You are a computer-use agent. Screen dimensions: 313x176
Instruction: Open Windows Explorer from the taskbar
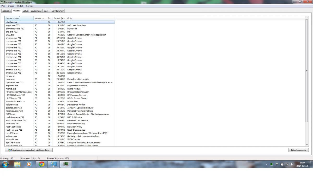tap(17, 164)
